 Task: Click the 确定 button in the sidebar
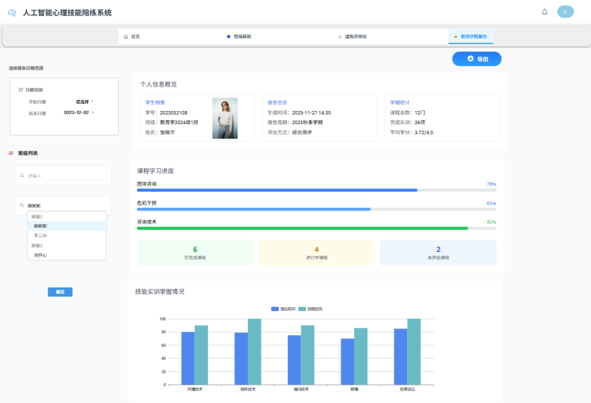click(60, 291)
